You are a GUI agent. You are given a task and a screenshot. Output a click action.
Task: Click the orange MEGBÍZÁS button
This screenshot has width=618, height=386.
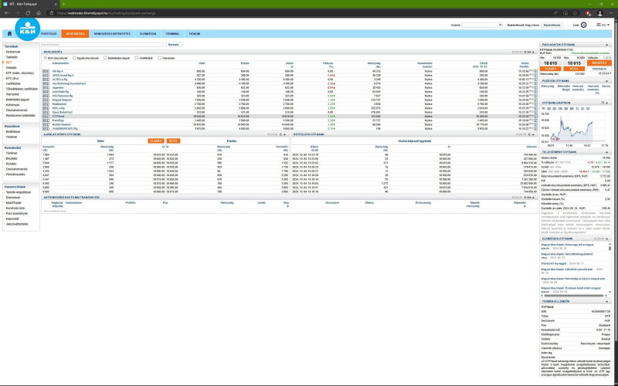pos(599,63)
